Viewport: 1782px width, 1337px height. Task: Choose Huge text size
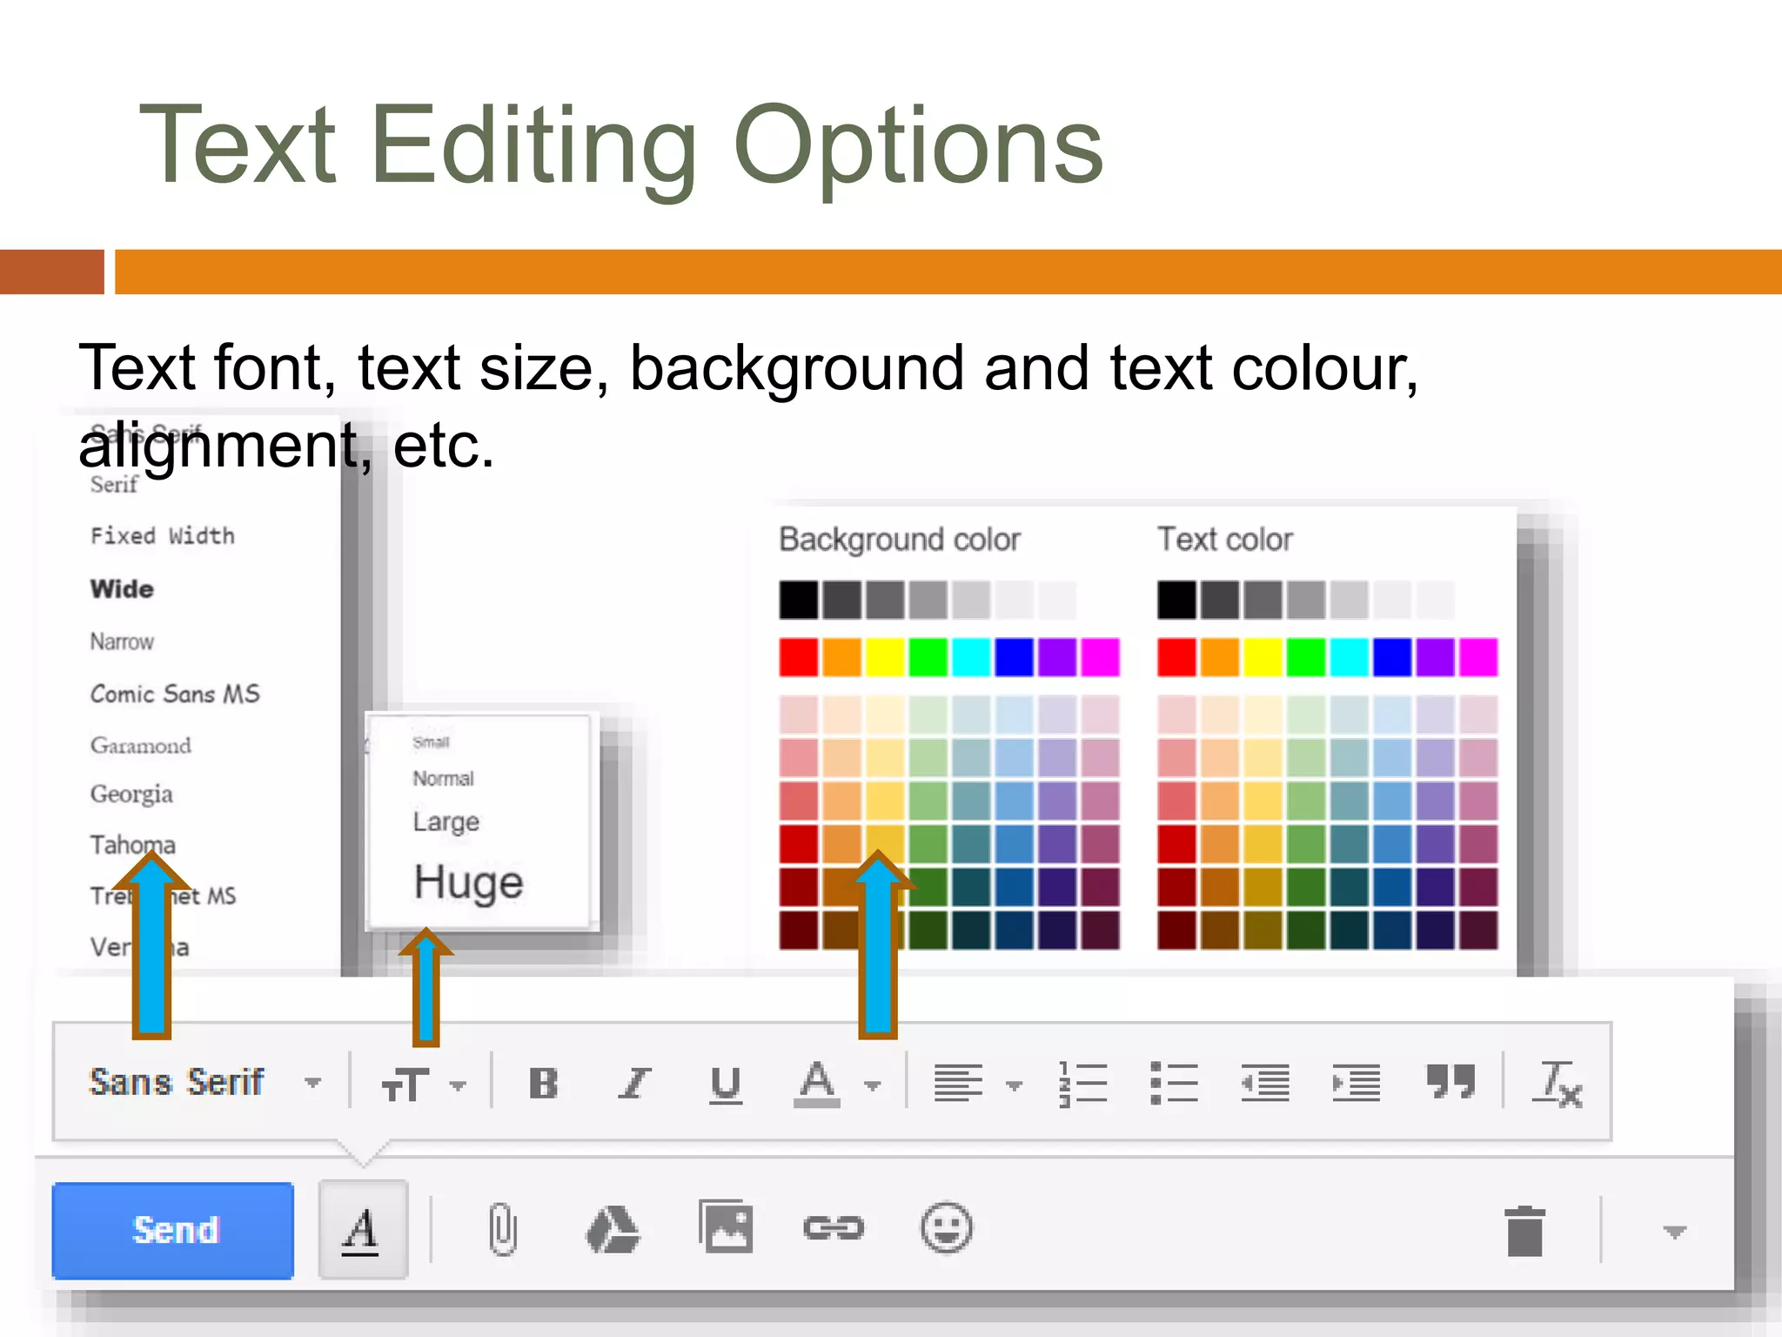(x=468, y=883)
